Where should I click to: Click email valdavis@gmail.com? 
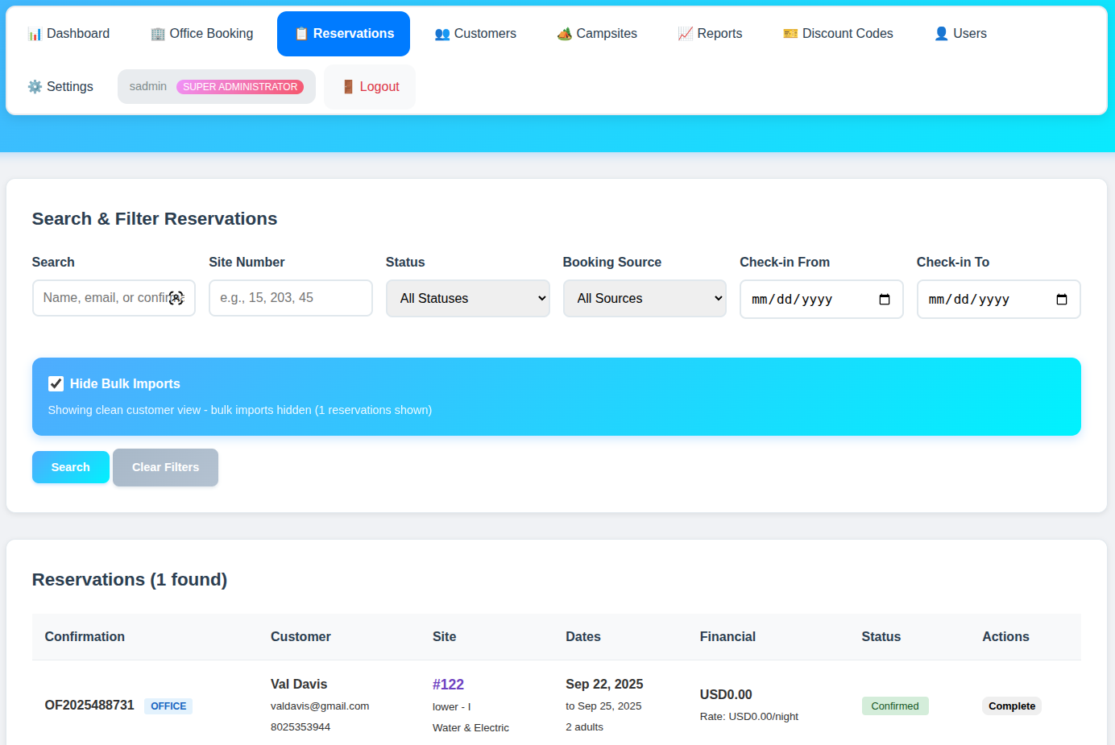tap(320, 706)
